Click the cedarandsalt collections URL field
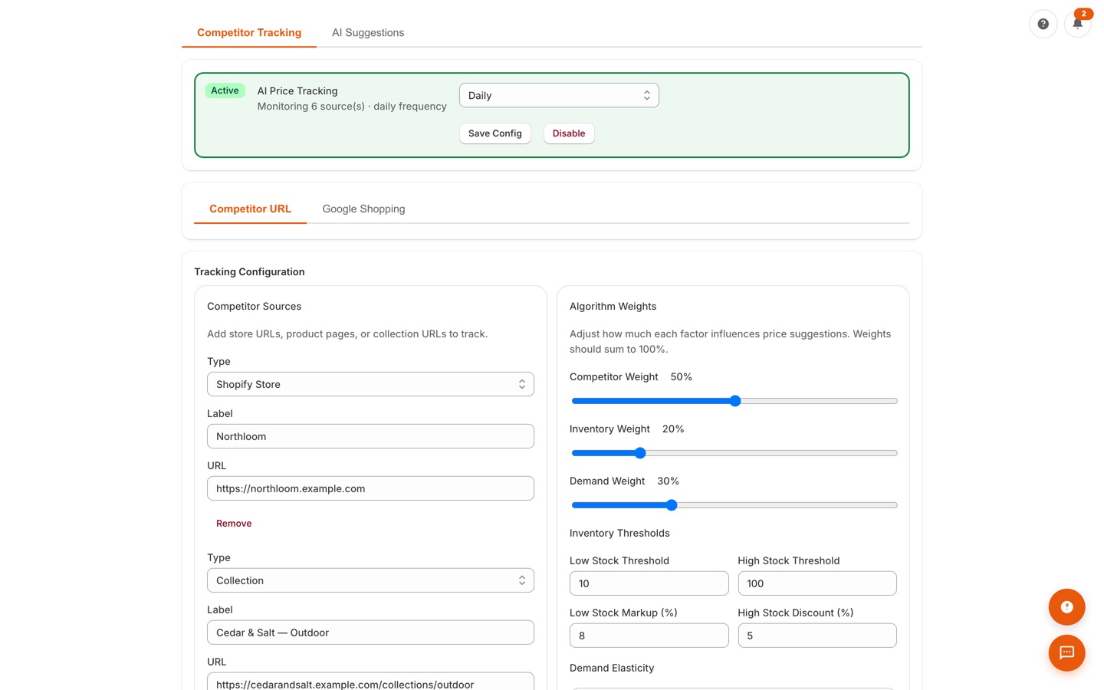The width and height of the screenshot is (1104, 690). 370,682
